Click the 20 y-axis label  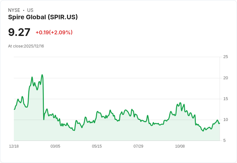pos(226,78)
